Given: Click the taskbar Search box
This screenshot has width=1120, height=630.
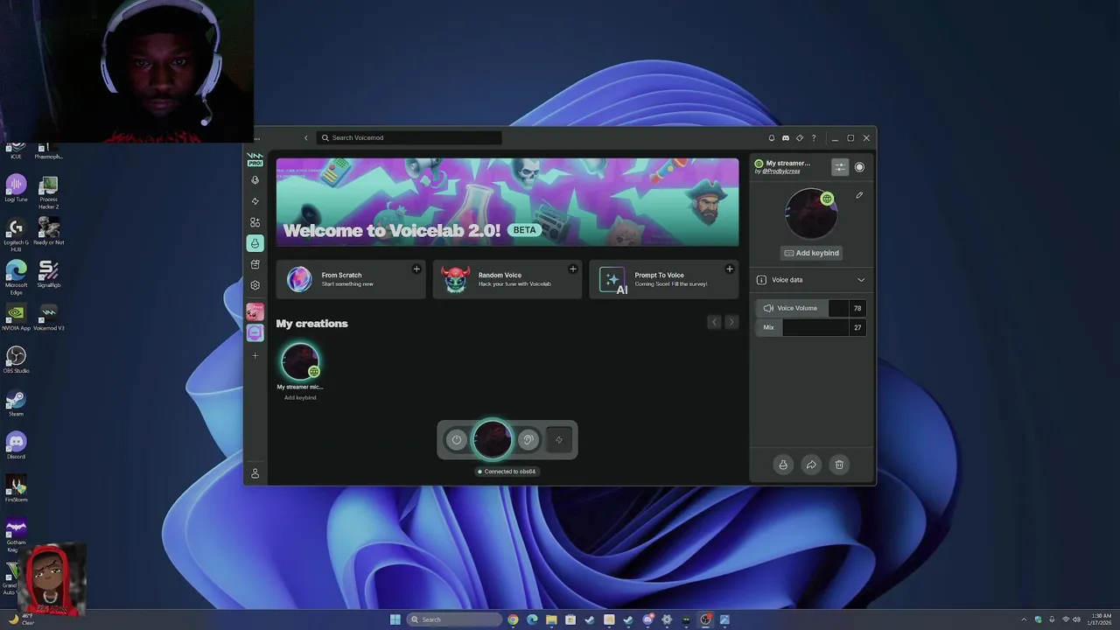Looking at the screenshot, I should [x=455, y=619].
